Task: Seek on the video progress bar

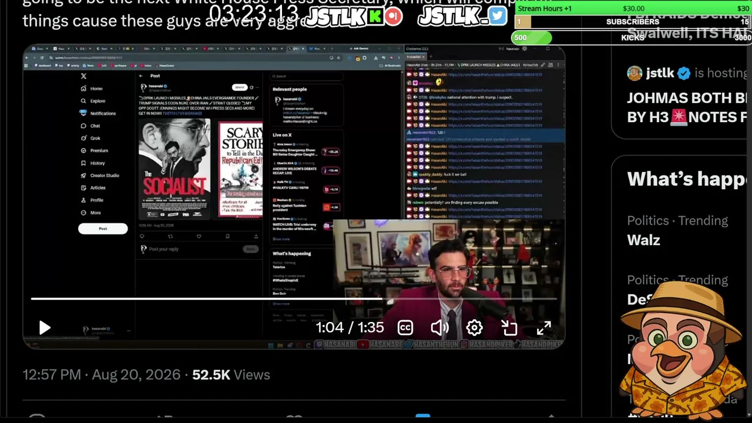Action: (x=294, y=299)
